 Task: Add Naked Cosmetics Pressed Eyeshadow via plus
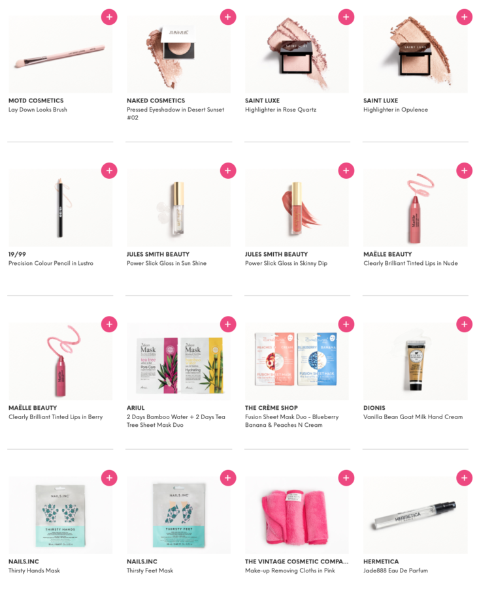click(x=228, y=17)
